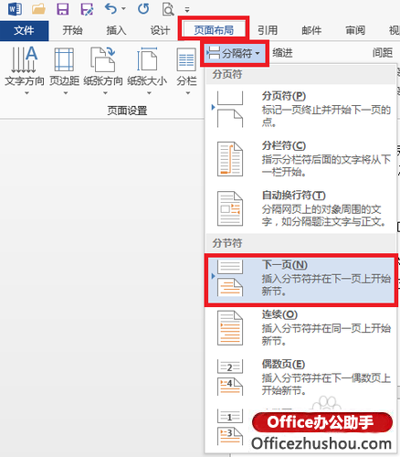
Task: Click the Save As icon with pencil
Action: tap(87, 9)
